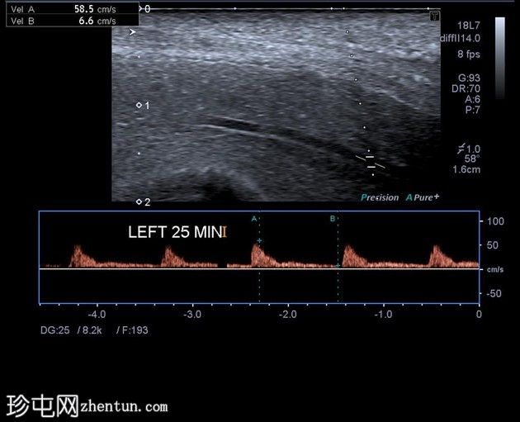Click the 2 cm depth diamond marker
The width and height of the screenshot is (520, 422).
[139, 202]
